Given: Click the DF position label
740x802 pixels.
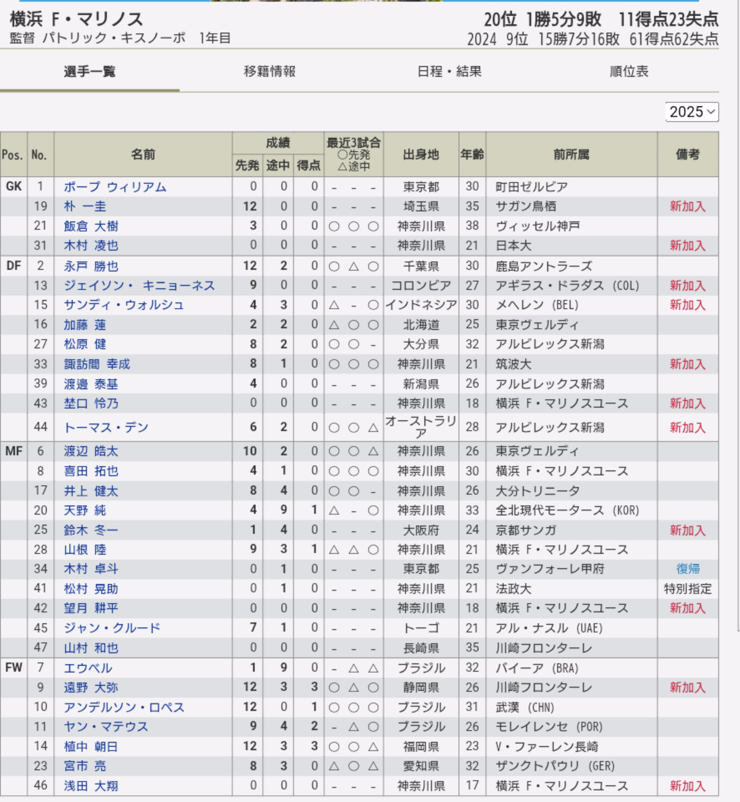Looking at the screenshot, I should tap(14, 266).
